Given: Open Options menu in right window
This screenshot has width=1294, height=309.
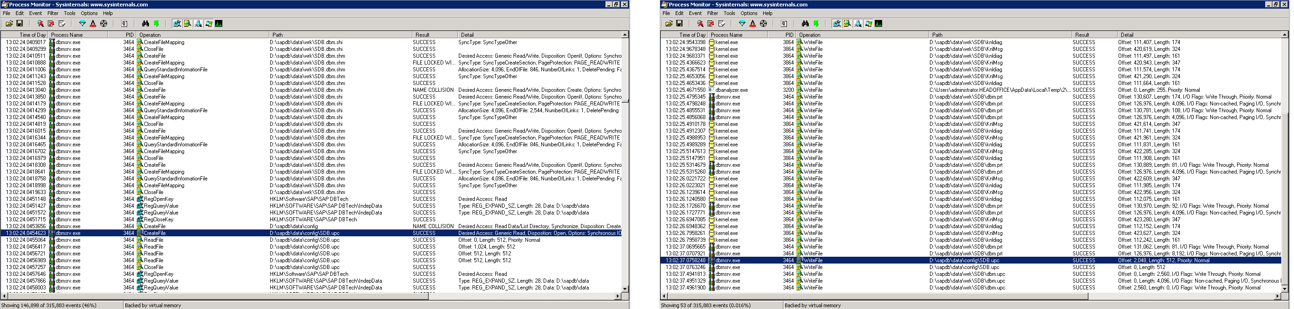Looking at the screenshot, I should (x=749, y=13).
